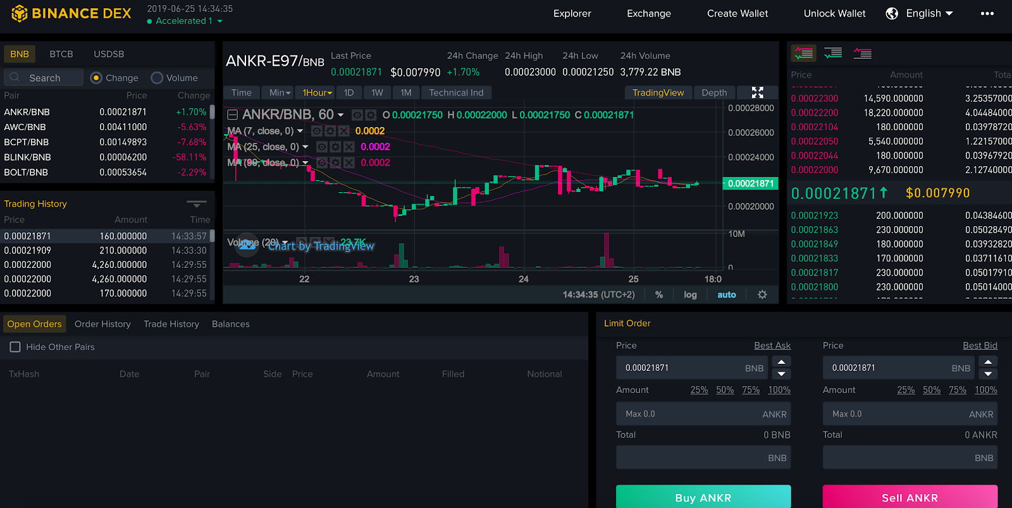Show both bids and asks order book view

(804, 53)
